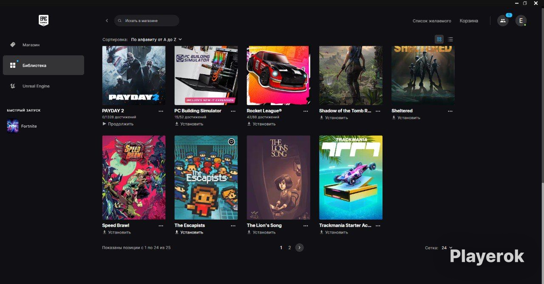Switch to list view

(450, 39)
